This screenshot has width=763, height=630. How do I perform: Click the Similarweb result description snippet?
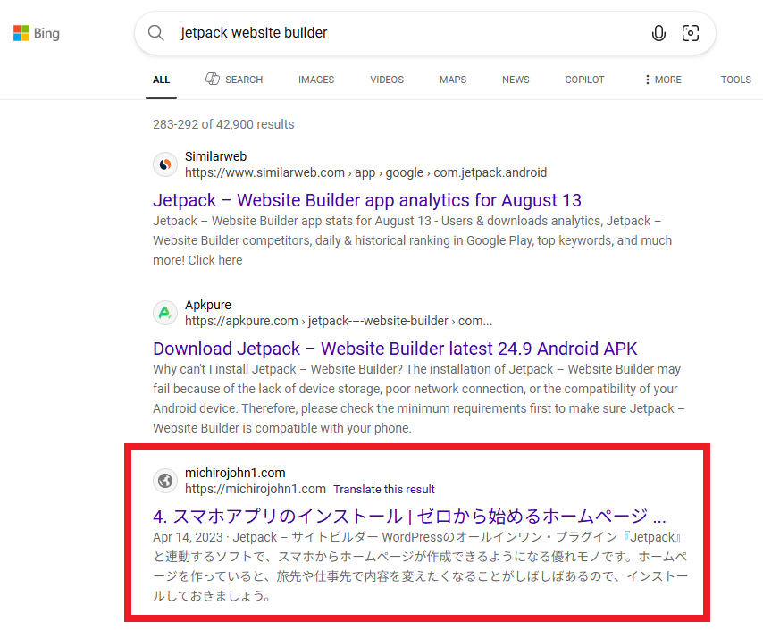pyautogui.click(x=412, y=240)
